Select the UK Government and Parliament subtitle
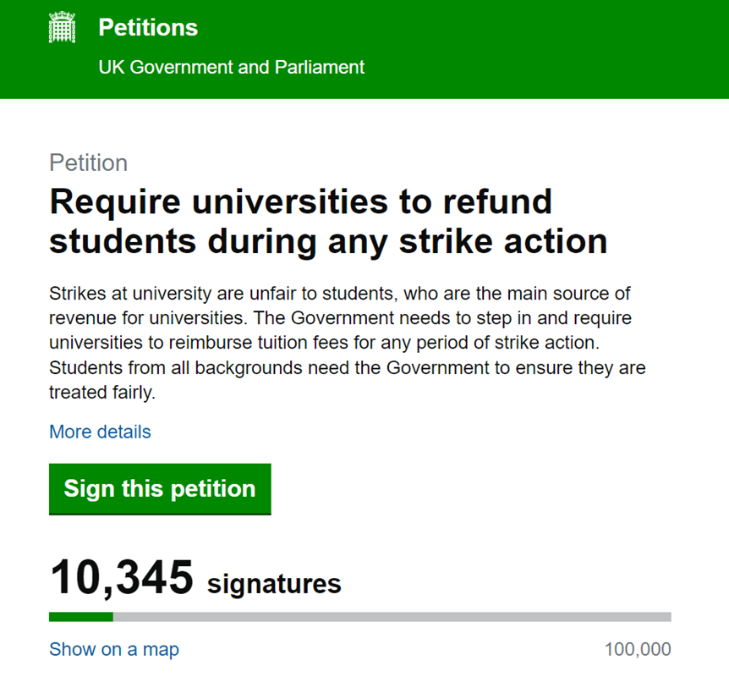729x677 pixels. (x=231, y=67)
